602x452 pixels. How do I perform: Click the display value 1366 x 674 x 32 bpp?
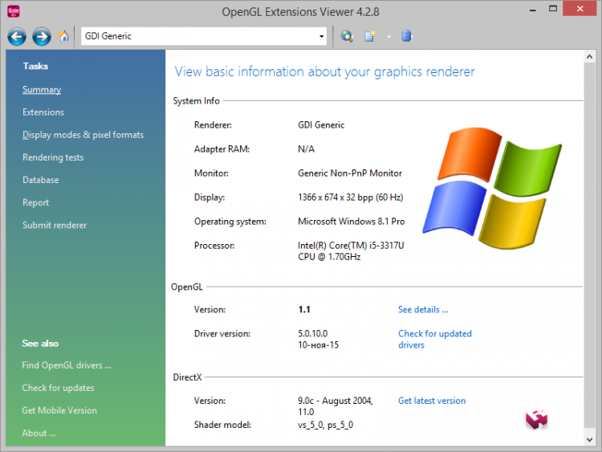click(350, 197)
